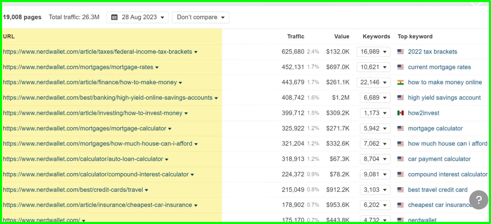
Task: Open the compound-interest-calculator URL link
Action: coord(96,174)
